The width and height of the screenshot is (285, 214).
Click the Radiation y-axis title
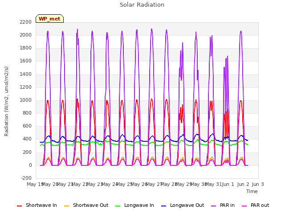click(x=6, y=101)
